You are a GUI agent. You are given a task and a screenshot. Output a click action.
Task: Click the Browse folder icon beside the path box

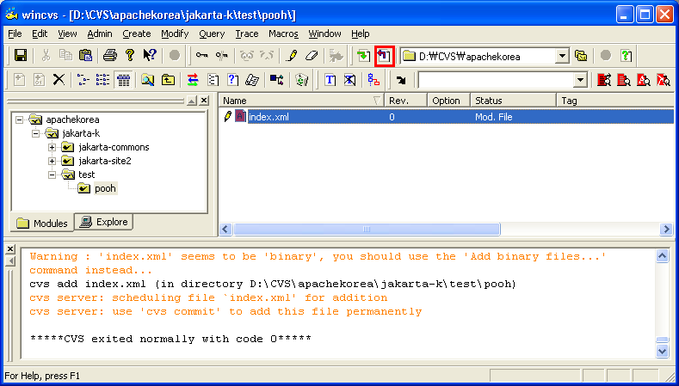pos(582,56)
